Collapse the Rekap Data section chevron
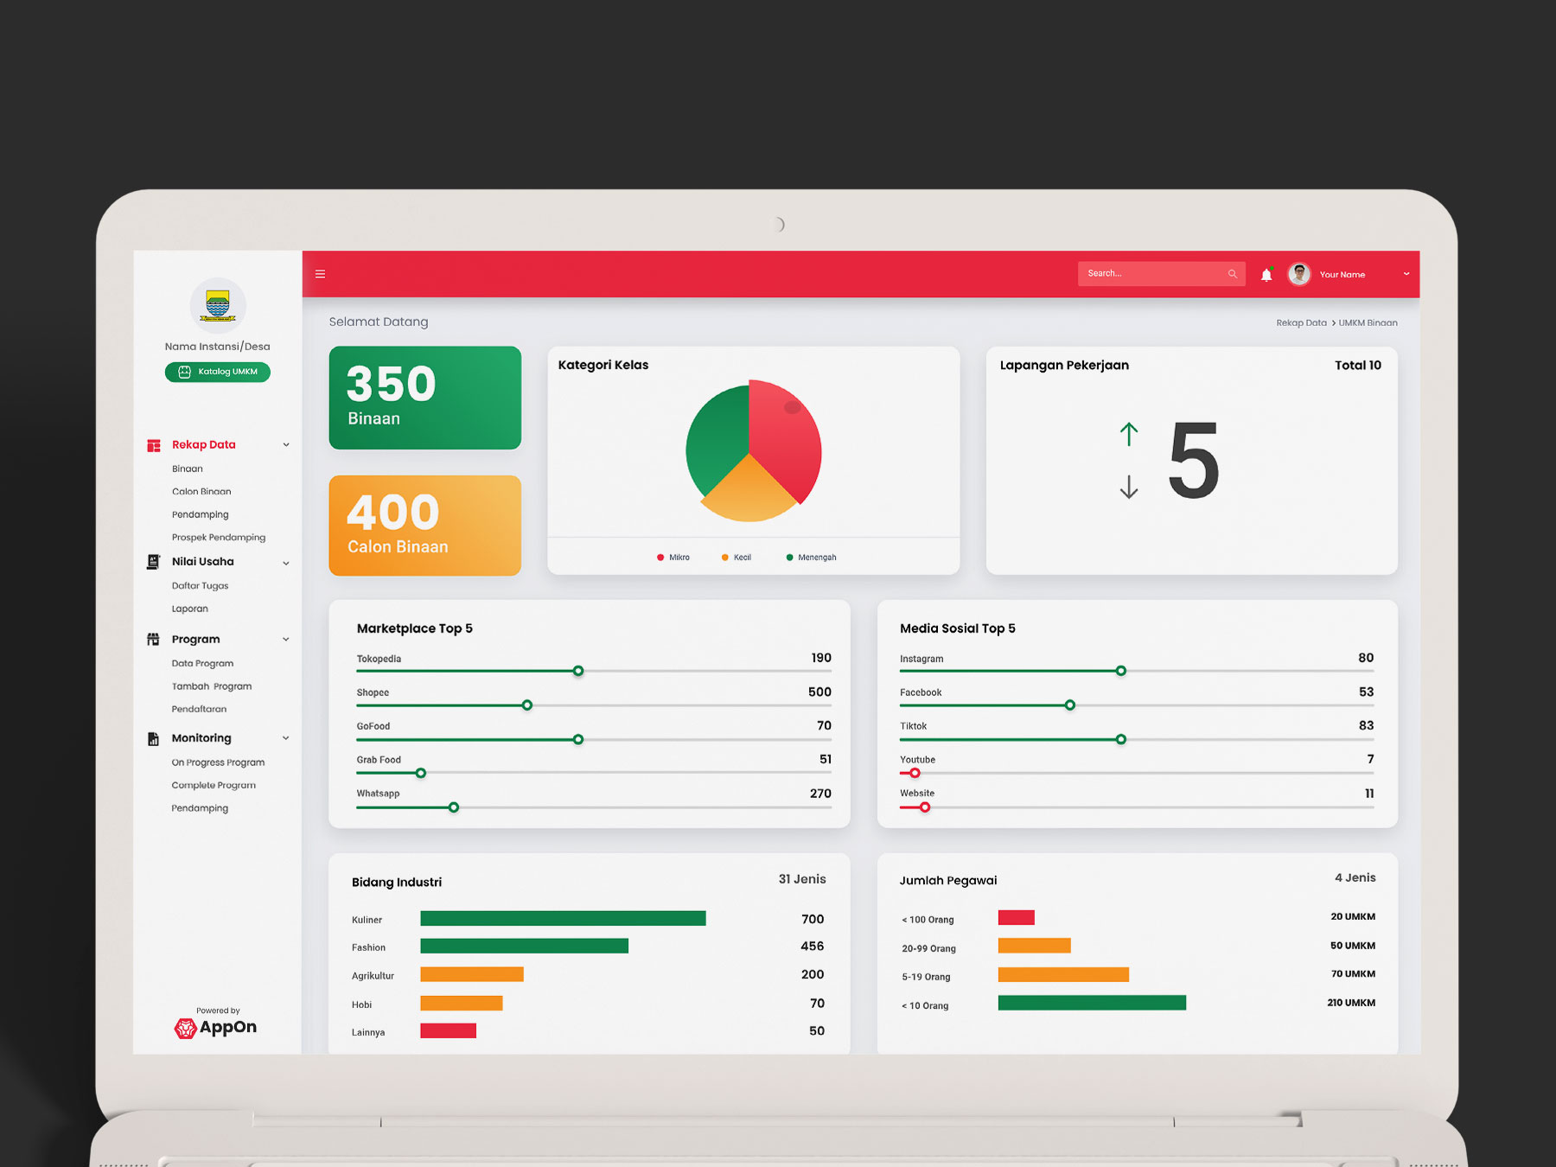 click(286, 445)
